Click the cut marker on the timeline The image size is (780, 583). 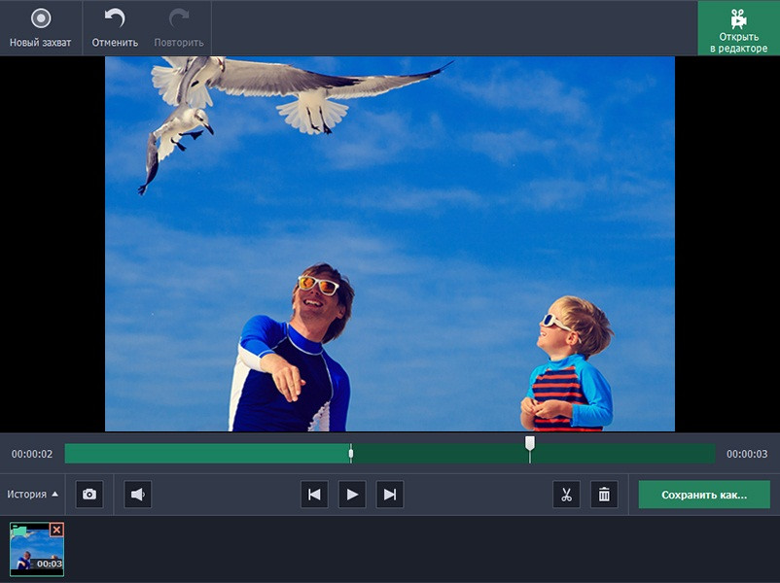point(351,453)
